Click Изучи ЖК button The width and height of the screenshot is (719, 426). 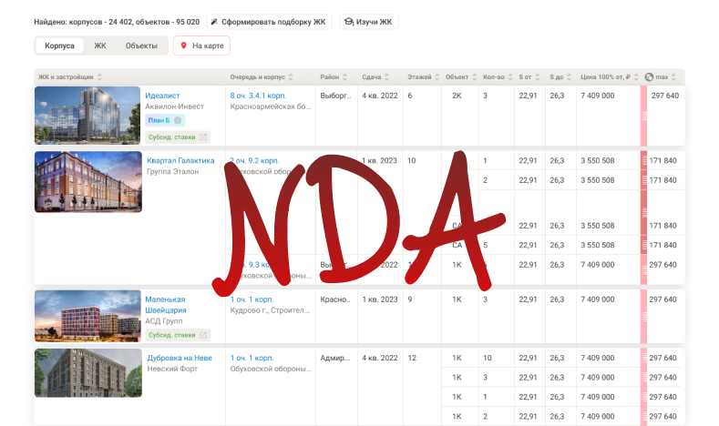(369, 22)
